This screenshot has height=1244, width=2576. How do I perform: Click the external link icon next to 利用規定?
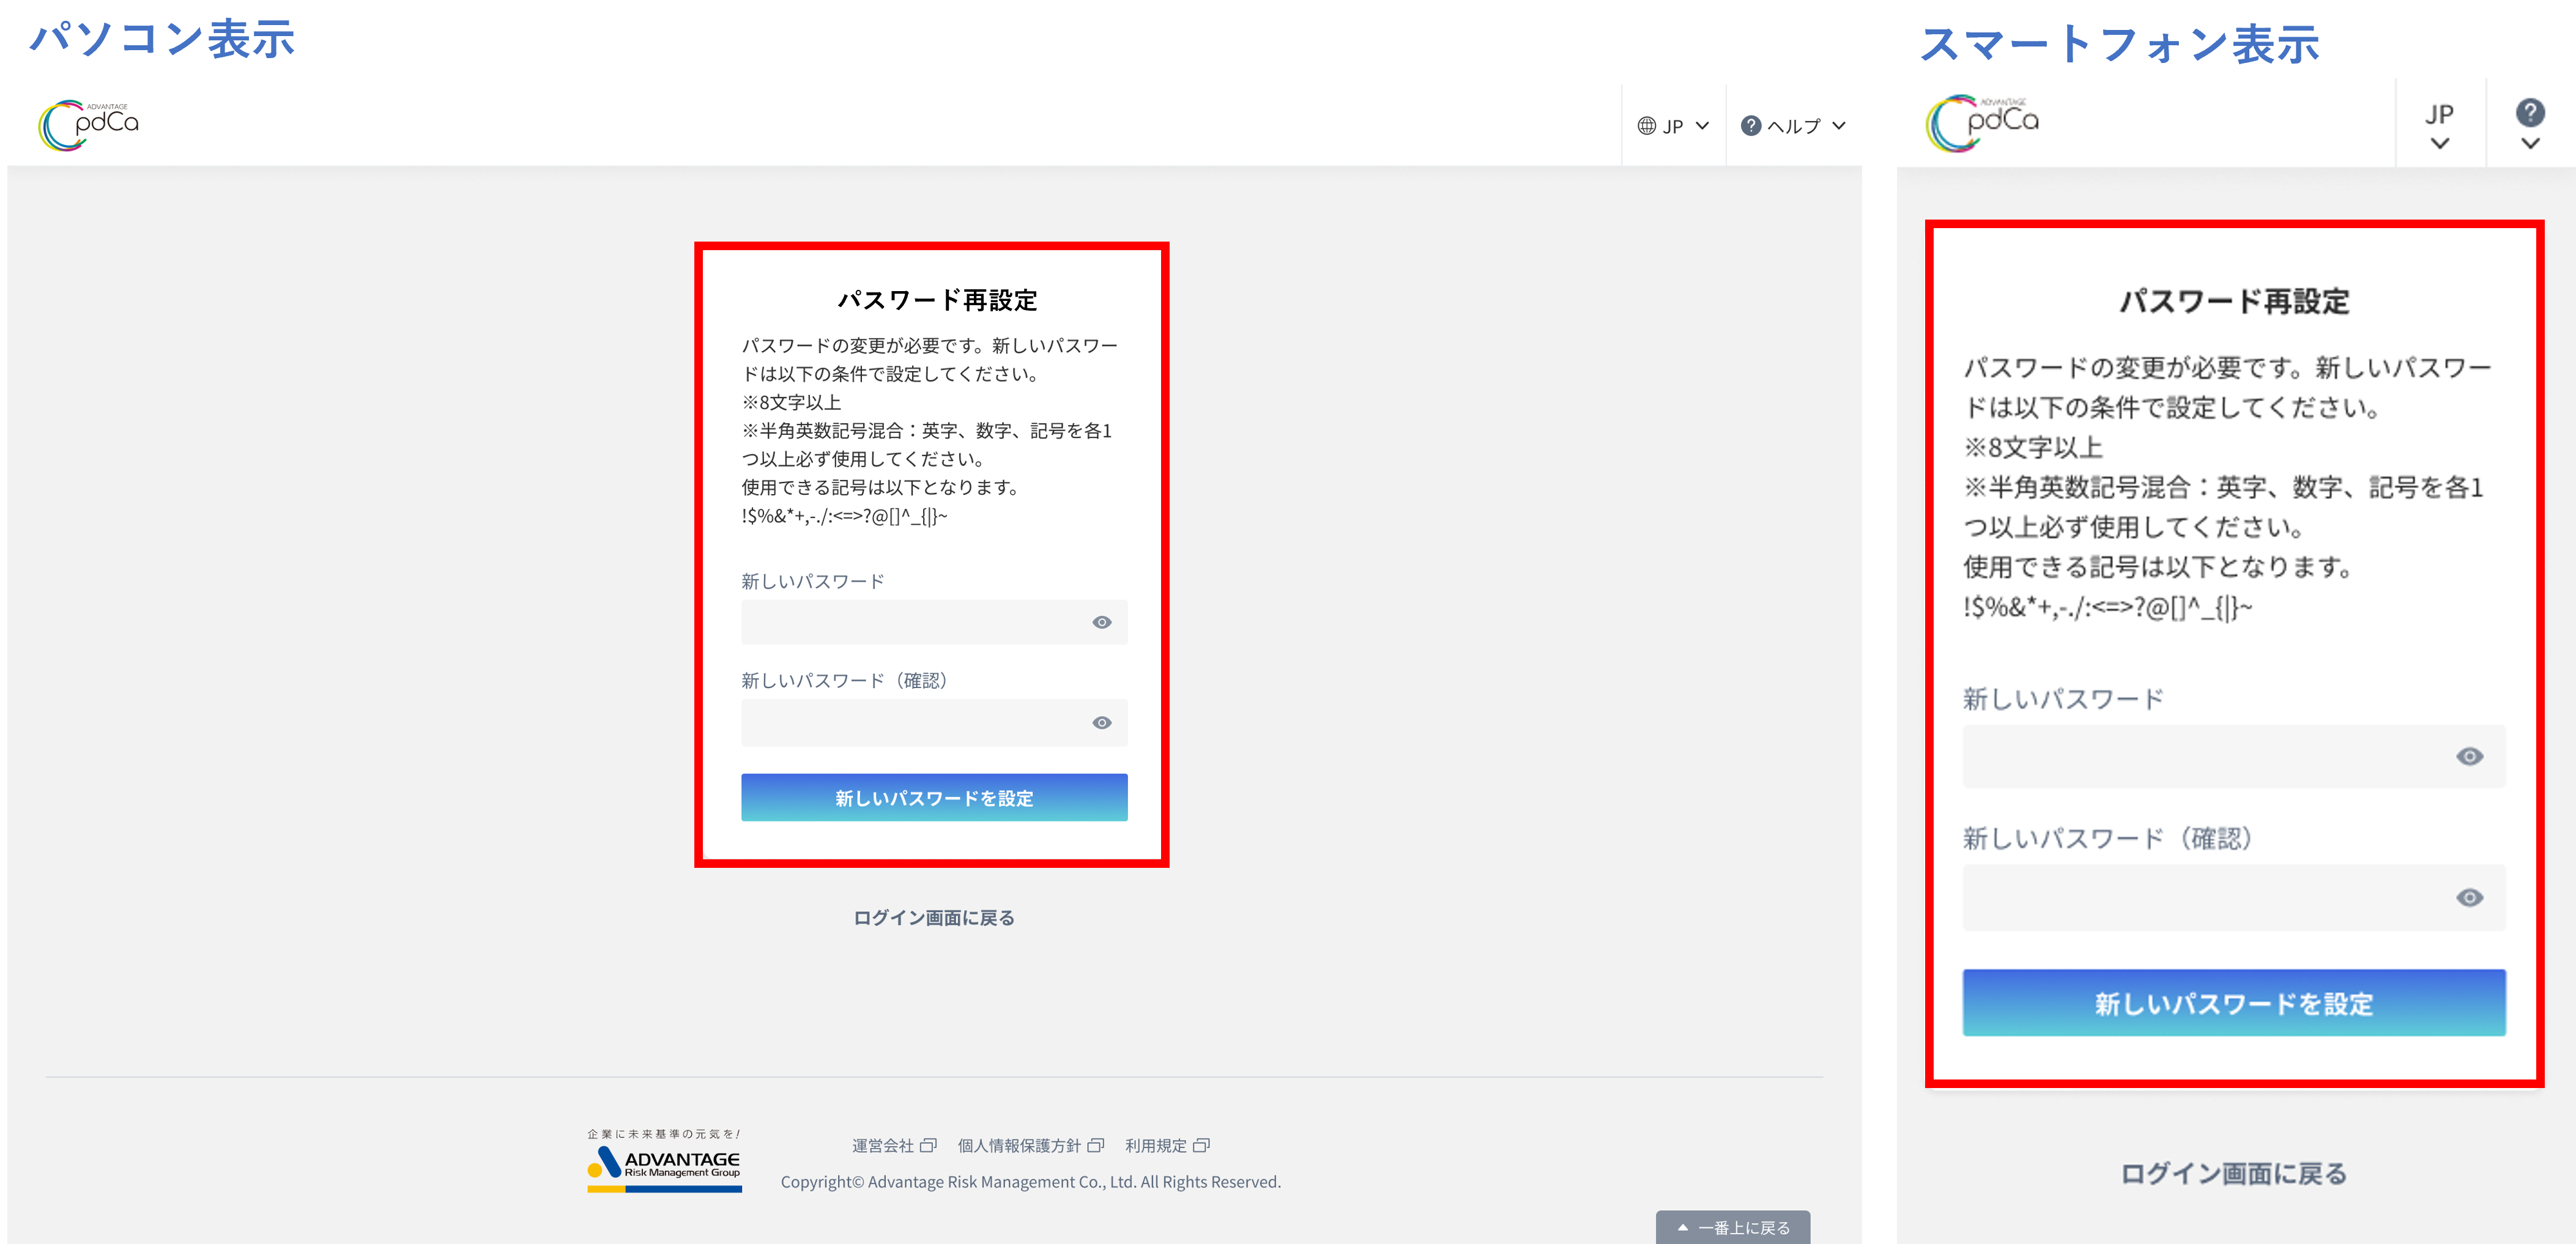1201,1145
